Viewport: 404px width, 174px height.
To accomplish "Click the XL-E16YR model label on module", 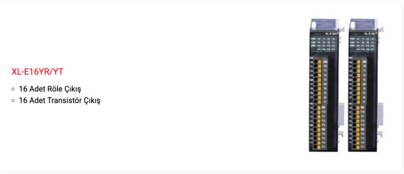I will pyautogui.click(x=332, y=34).
